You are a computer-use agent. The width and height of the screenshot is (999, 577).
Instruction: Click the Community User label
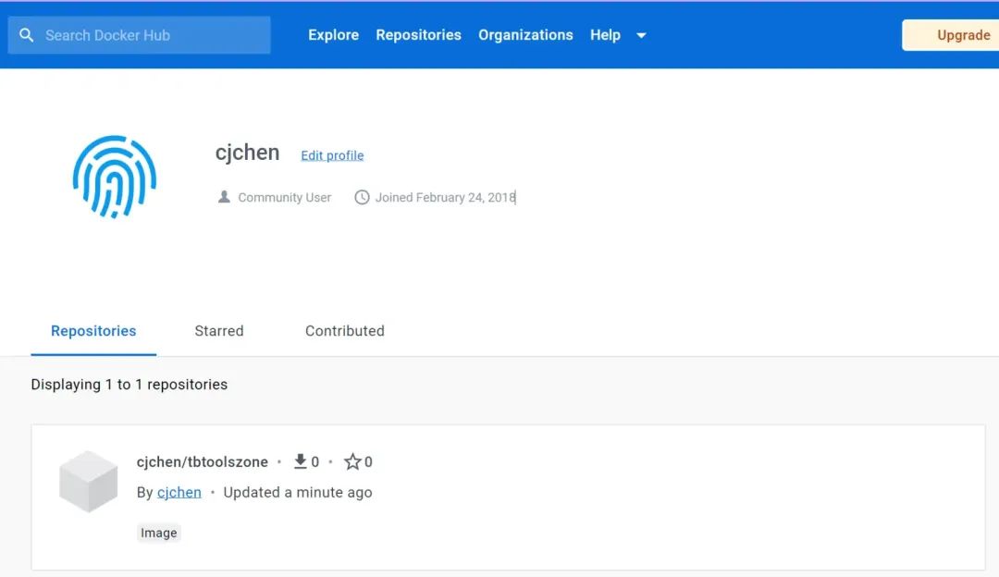click(x=285, y=198)
